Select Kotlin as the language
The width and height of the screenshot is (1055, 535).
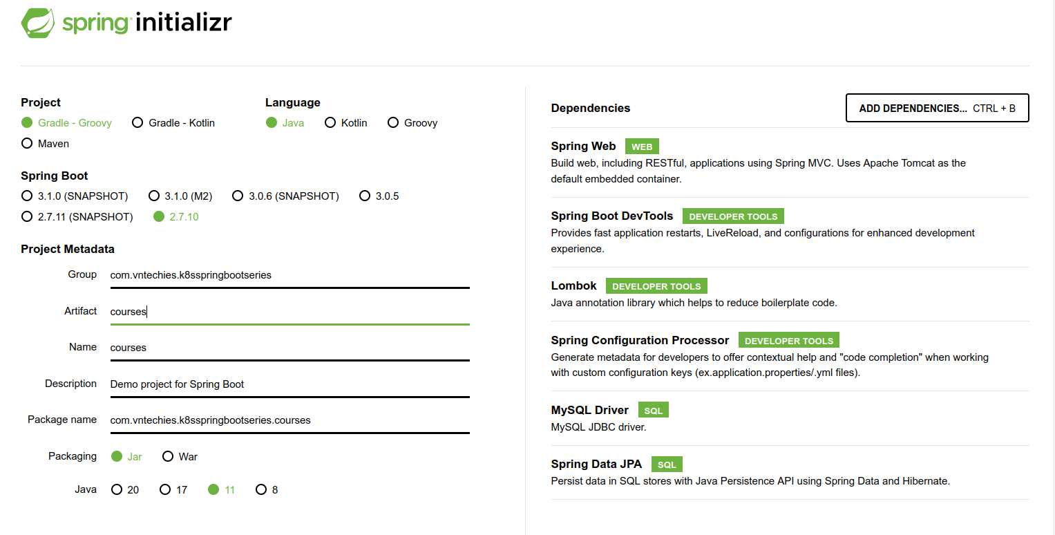tap(330, 123)
